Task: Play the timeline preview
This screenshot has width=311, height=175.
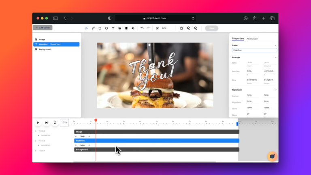Action: (x=38, y=122)
